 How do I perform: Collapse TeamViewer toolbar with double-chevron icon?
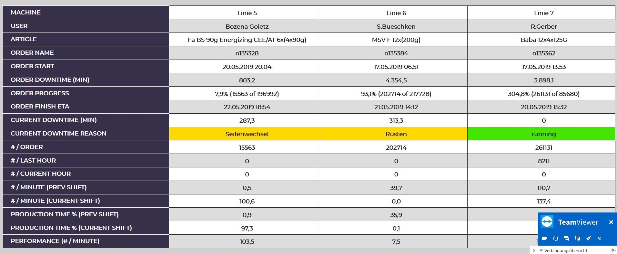(600, 238)
